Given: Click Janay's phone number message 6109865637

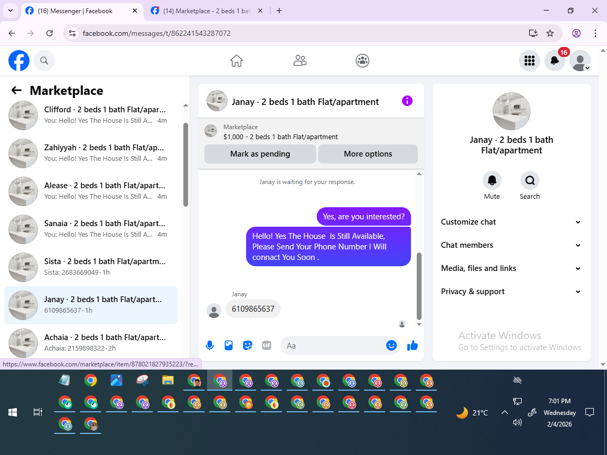Looking at the screenshot, I should tap(253, 308).
